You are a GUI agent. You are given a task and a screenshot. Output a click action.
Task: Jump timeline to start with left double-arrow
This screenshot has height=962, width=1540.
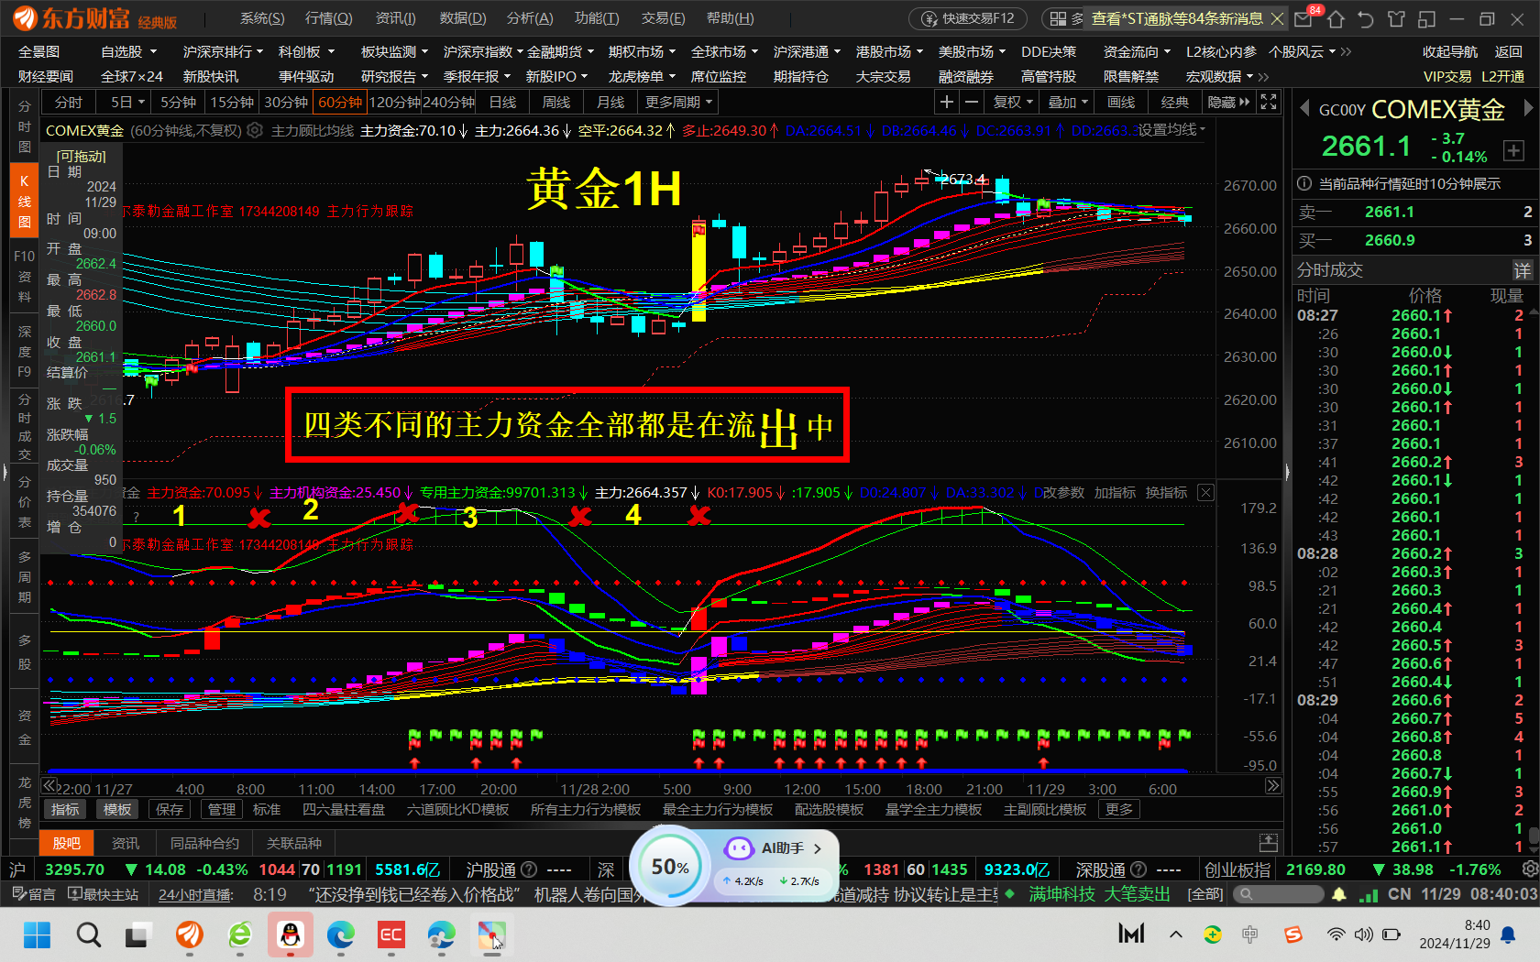[50, 786]
